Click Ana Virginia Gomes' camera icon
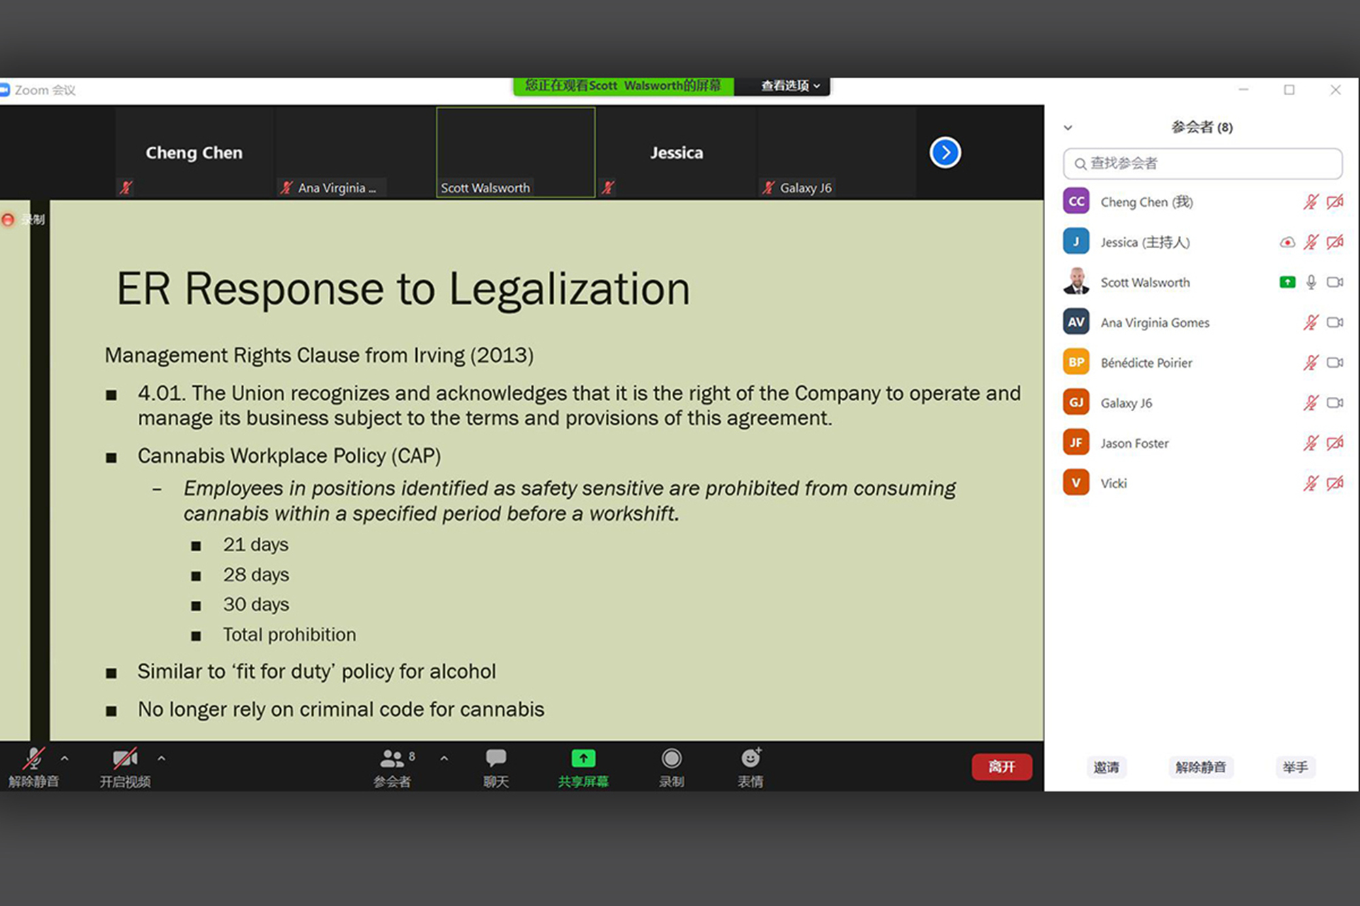Screen dimensions: 1360x906 [1335, 322]
